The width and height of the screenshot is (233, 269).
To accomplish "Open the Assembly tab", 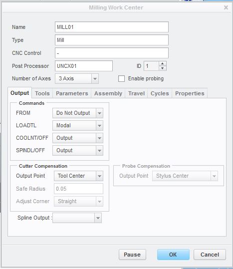I will 108,93.
